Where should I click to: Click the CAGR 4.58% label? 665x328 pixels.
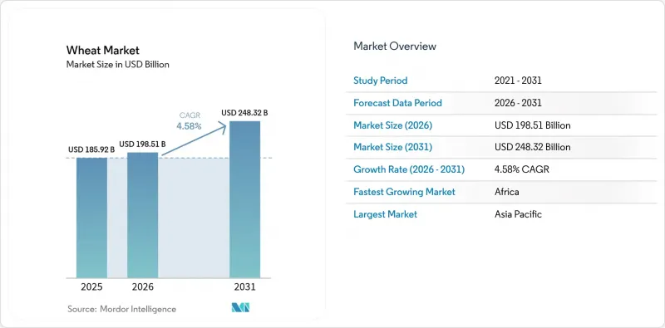(190, 120)
